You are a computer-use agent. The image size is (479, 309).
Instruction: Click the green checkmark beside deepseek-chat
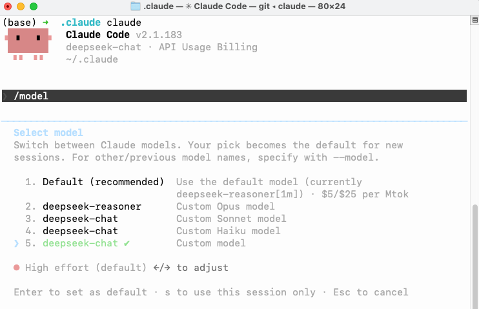click(x=127, y=243)
